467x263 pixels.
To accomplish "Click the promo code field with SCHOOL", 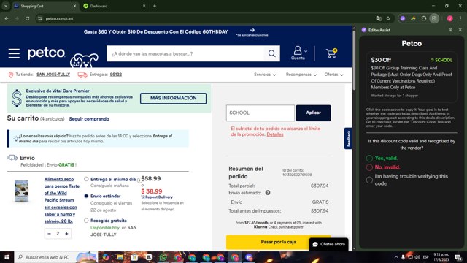I will (x=260, y=113).
